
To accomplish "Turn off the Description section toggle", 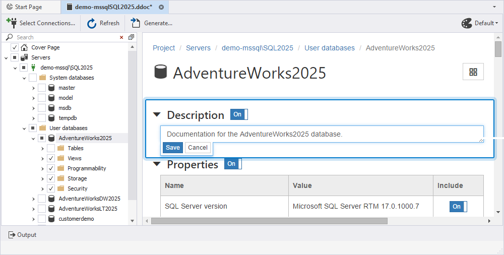I will (x=239, y=114).
